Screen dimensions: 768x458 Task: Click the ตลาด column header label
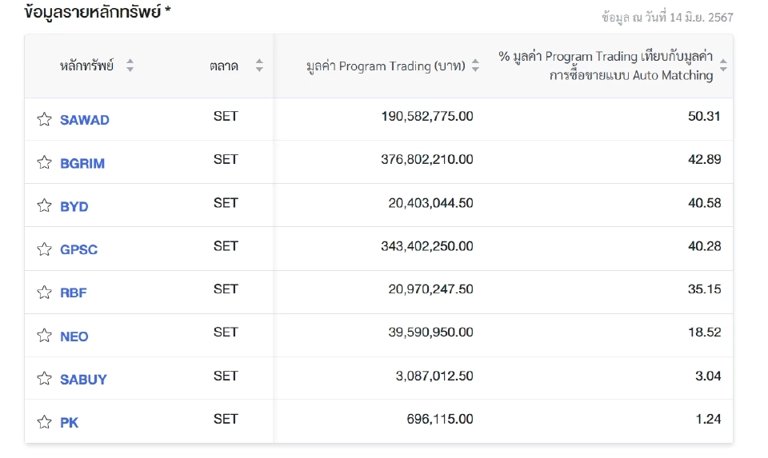click(224, 66)
